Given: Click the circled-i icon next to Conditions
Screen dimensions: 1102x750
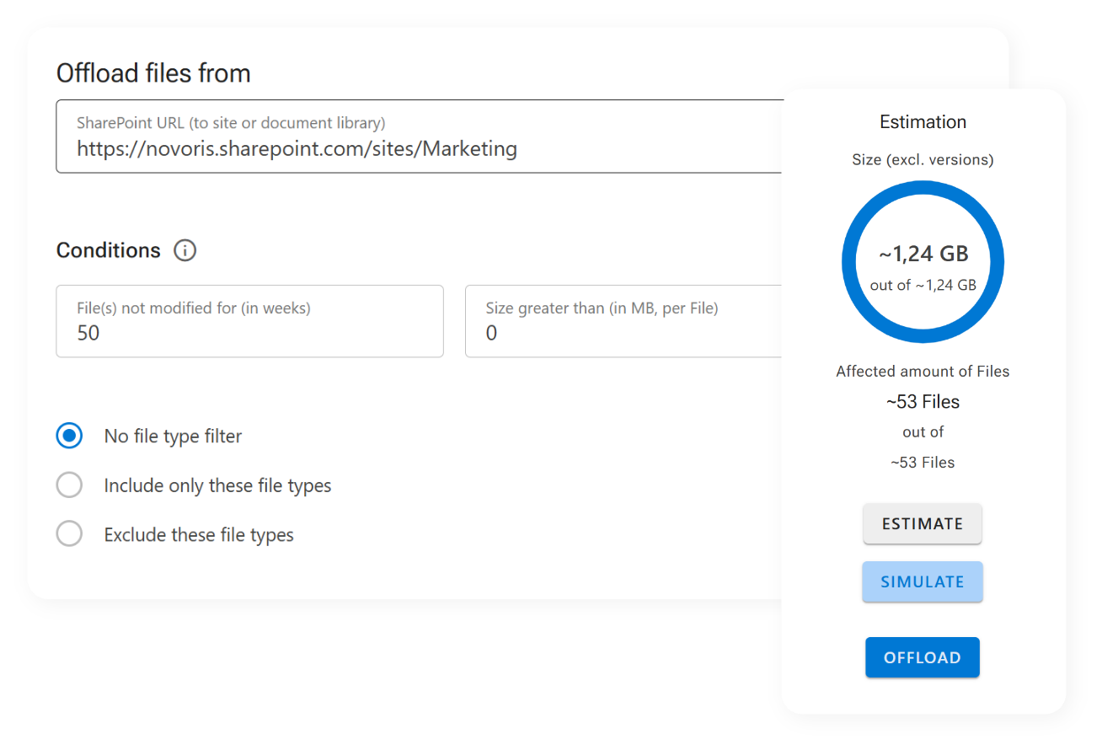Looking at the screenshot, I should click(x=185, y=249).
